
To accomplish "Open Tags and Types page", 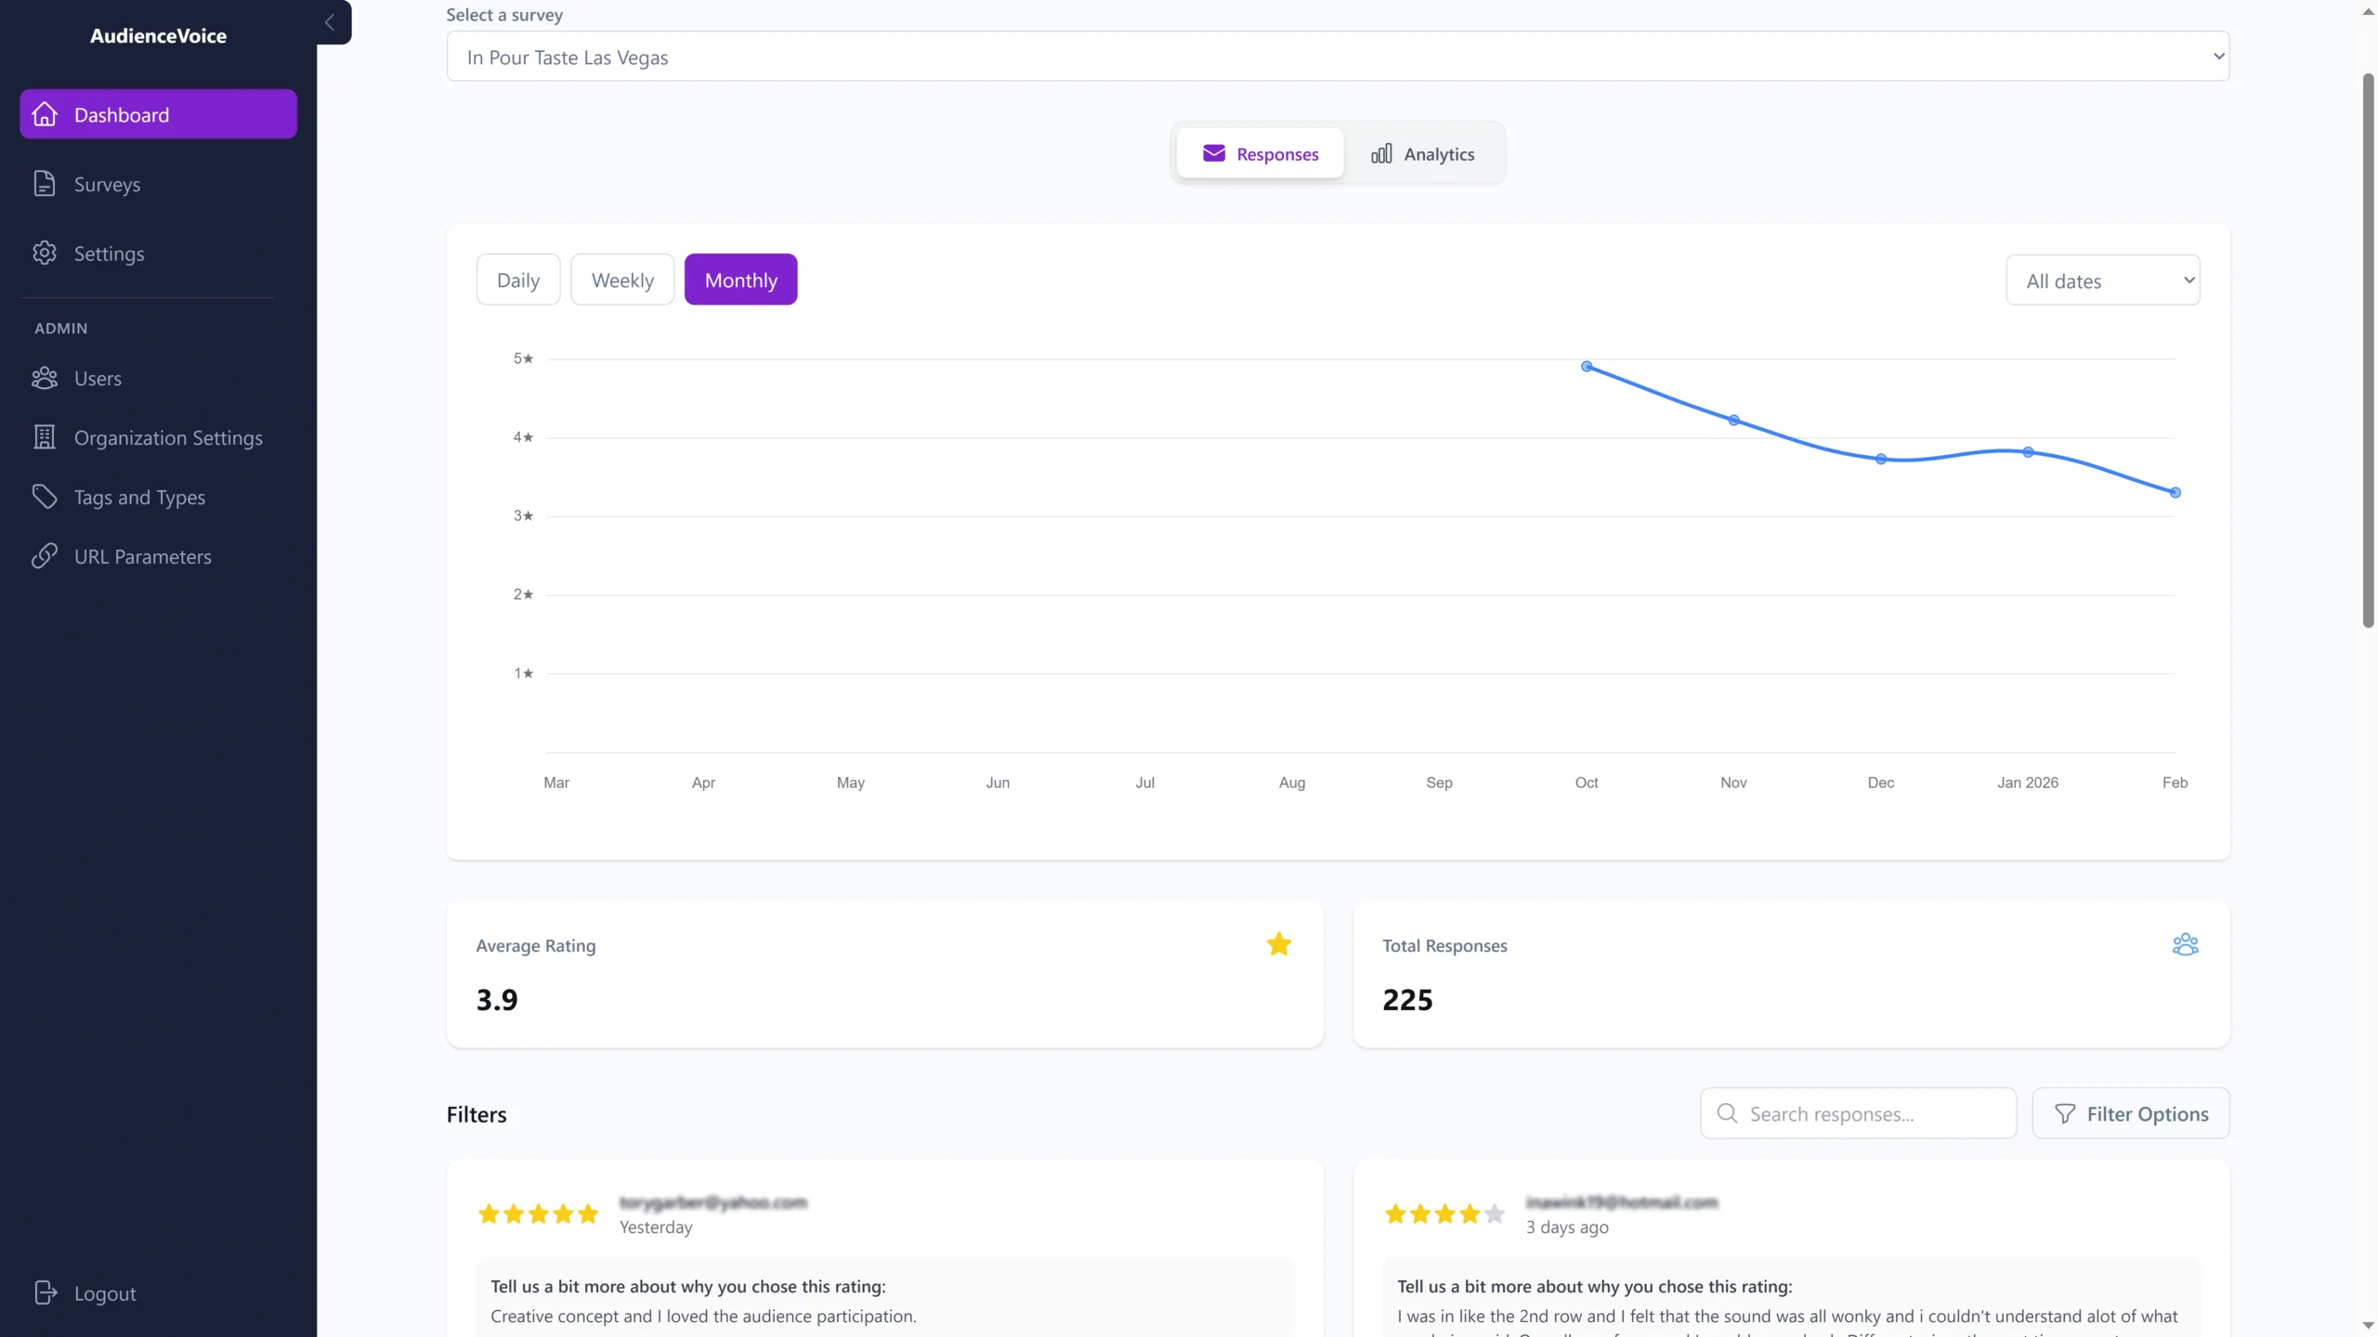I will tap(139, 498).
